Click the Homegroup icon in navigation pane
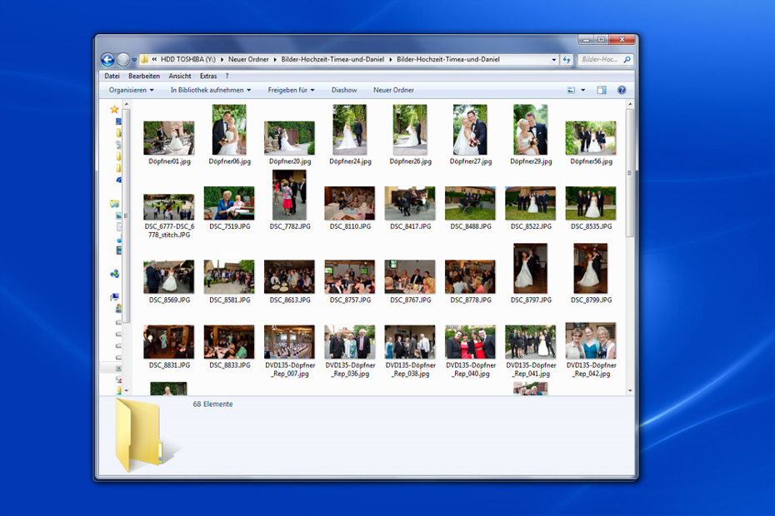The height and width of the screenshot is (516, 775). pyautogui.click(x=115, y=274)
